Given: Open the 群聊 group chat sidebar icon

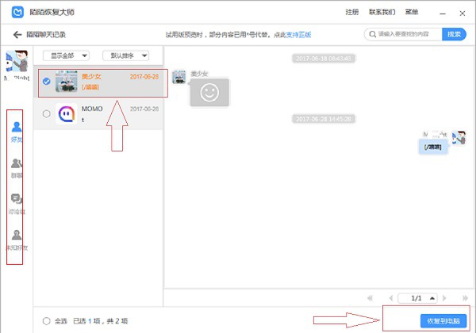Looking at the screenshot, I should tap(16, 167).
